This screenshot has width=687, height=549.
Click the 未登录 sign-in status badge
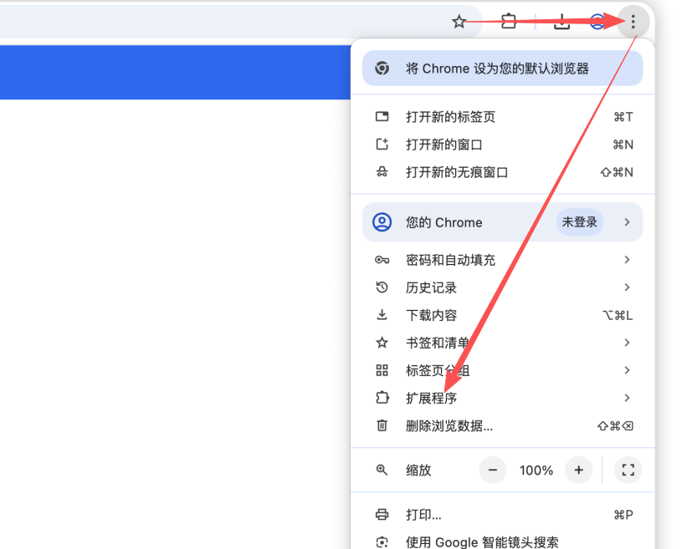tap(580, 222)
